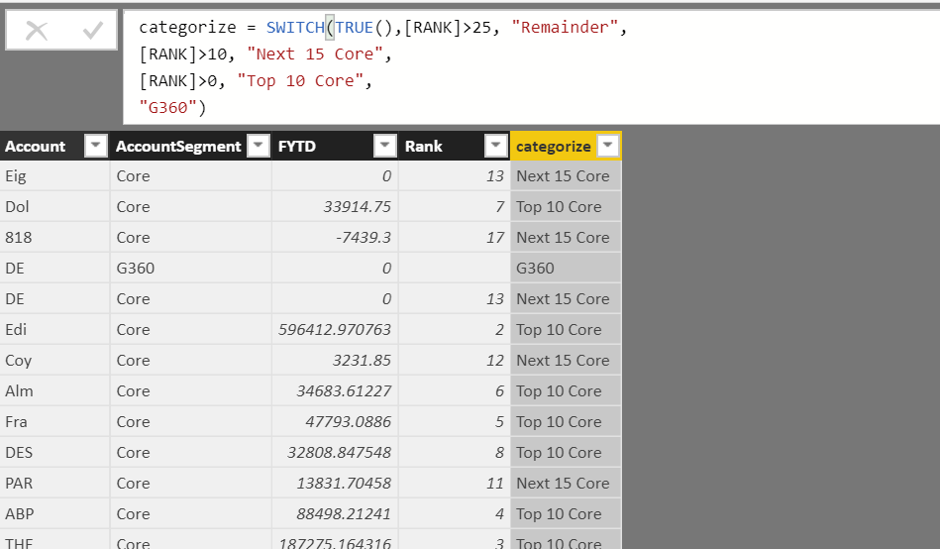Open the FYTD column filter dropdown
Viewport: 940px width, 549px height.
(x=385, y=146)
